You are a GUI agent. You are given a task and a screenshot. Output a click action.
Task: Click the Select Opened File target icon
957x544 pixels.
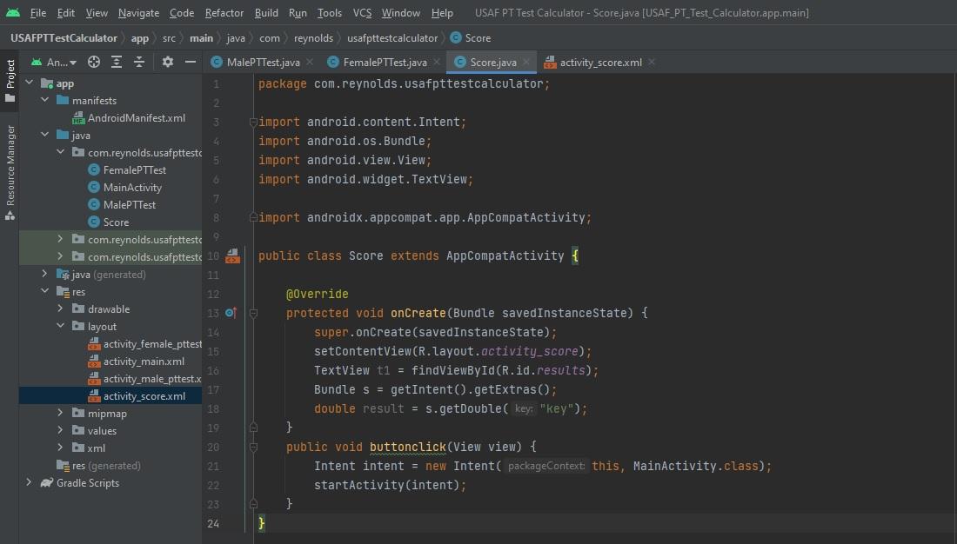[93, 63]
